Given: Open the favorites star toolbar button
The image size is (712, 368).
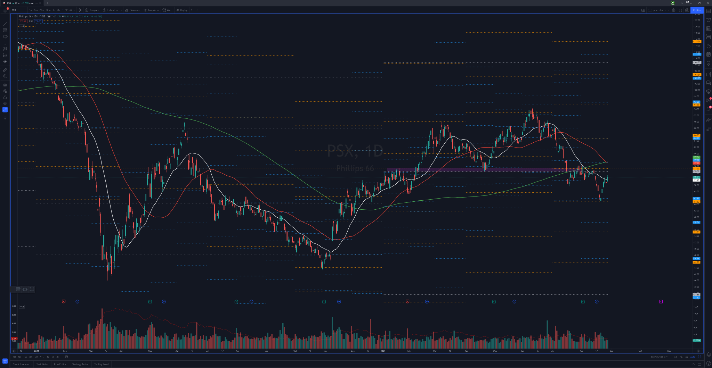Looking at the screenshot, I should point(5,361).
